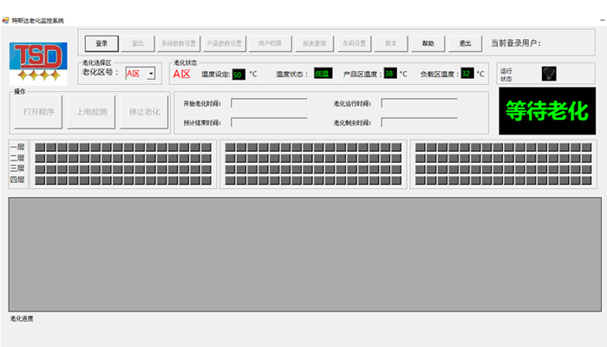Click the 上电检测 power-on test button
Viewport: 607px width, 347px height.
[91, 111]
